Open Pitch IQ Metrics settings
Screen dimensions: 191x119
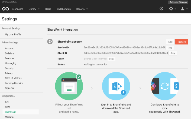[13, 78]
